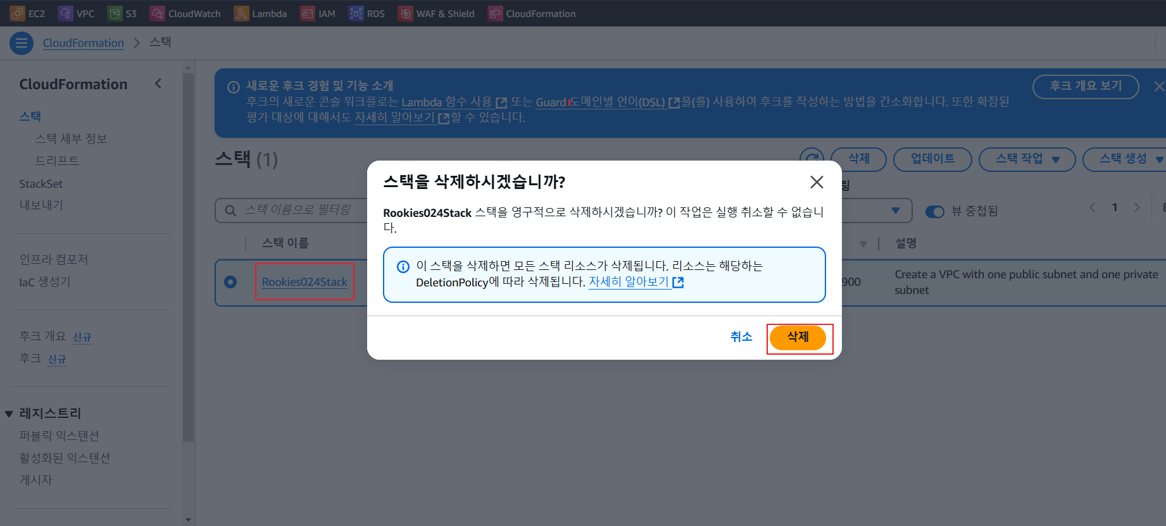
Task: Open the IAM service shortcut icon
Action: point(307,13)
